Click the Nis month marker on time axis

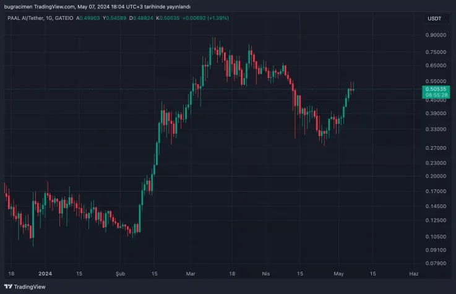(x=266, y=273)
